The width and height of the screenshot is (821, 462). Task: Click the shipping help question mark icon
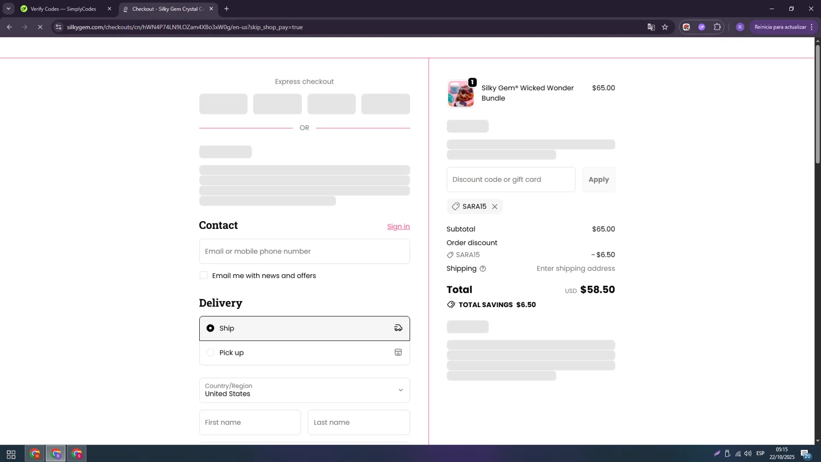coord(483,269)
